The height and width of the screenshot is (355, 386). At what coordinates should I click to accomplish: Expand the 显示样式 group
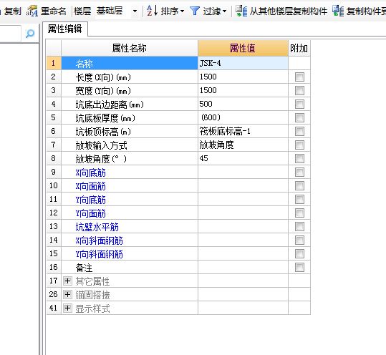[x=67, y=308]
